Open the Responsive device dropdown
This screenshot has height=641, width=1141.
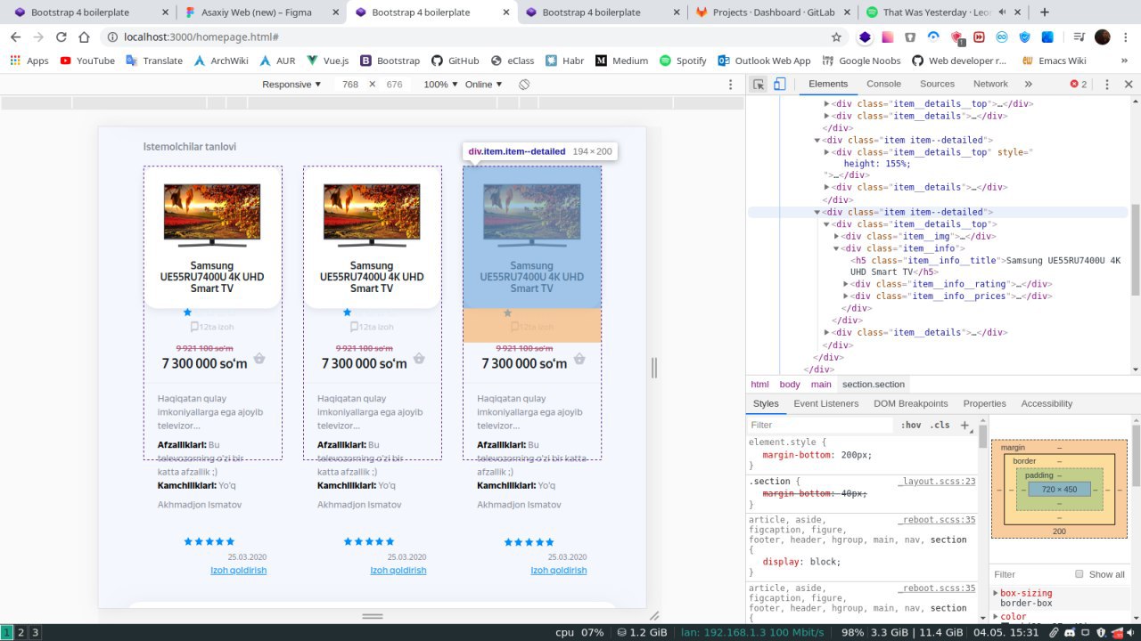[x=291, y=85]
